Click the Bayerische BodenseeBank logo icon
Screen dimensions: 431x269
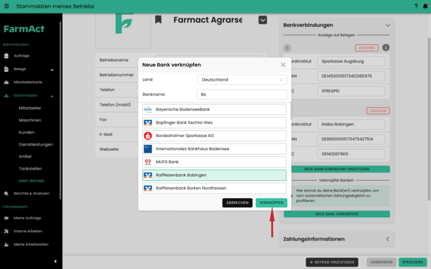[x=148, y=109]
